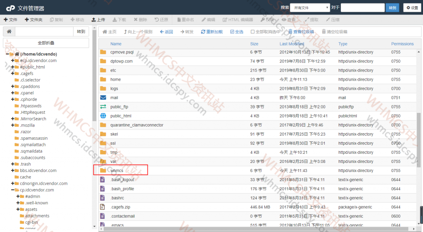
Task: Expand bbs.idcvendor.com tree node
Action: coord(12,170)
